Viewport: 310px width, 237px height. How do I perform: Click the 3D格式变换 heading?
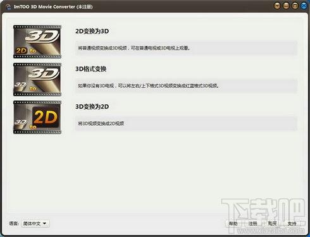tap(90, 69)
